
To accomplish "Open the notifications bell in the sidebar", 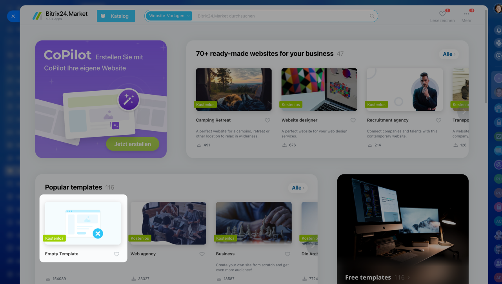I will [498, 30].
